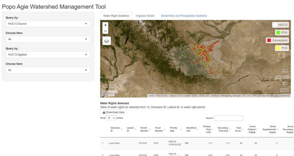This screenshot has height=156, width=294.
Task: Click the table Search input field
Action: click(229, 118)
